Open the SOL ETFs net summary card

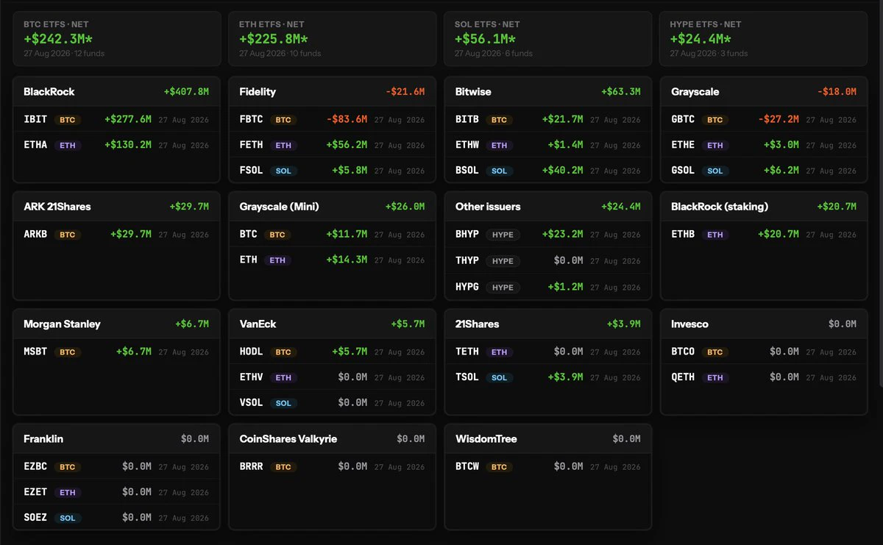548,39
